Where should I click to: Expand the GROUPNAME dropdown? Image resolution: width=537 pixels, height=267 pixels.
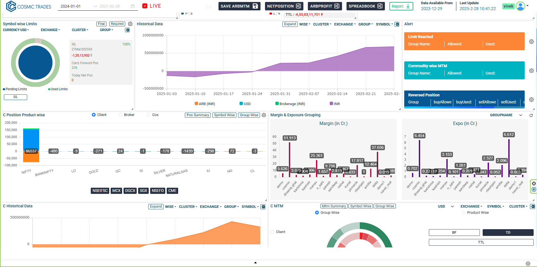[520, 115]
